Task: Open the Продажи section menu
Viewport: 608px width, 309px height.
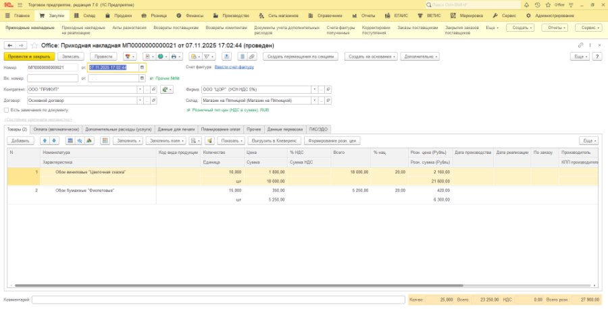Action: [119, 16]
